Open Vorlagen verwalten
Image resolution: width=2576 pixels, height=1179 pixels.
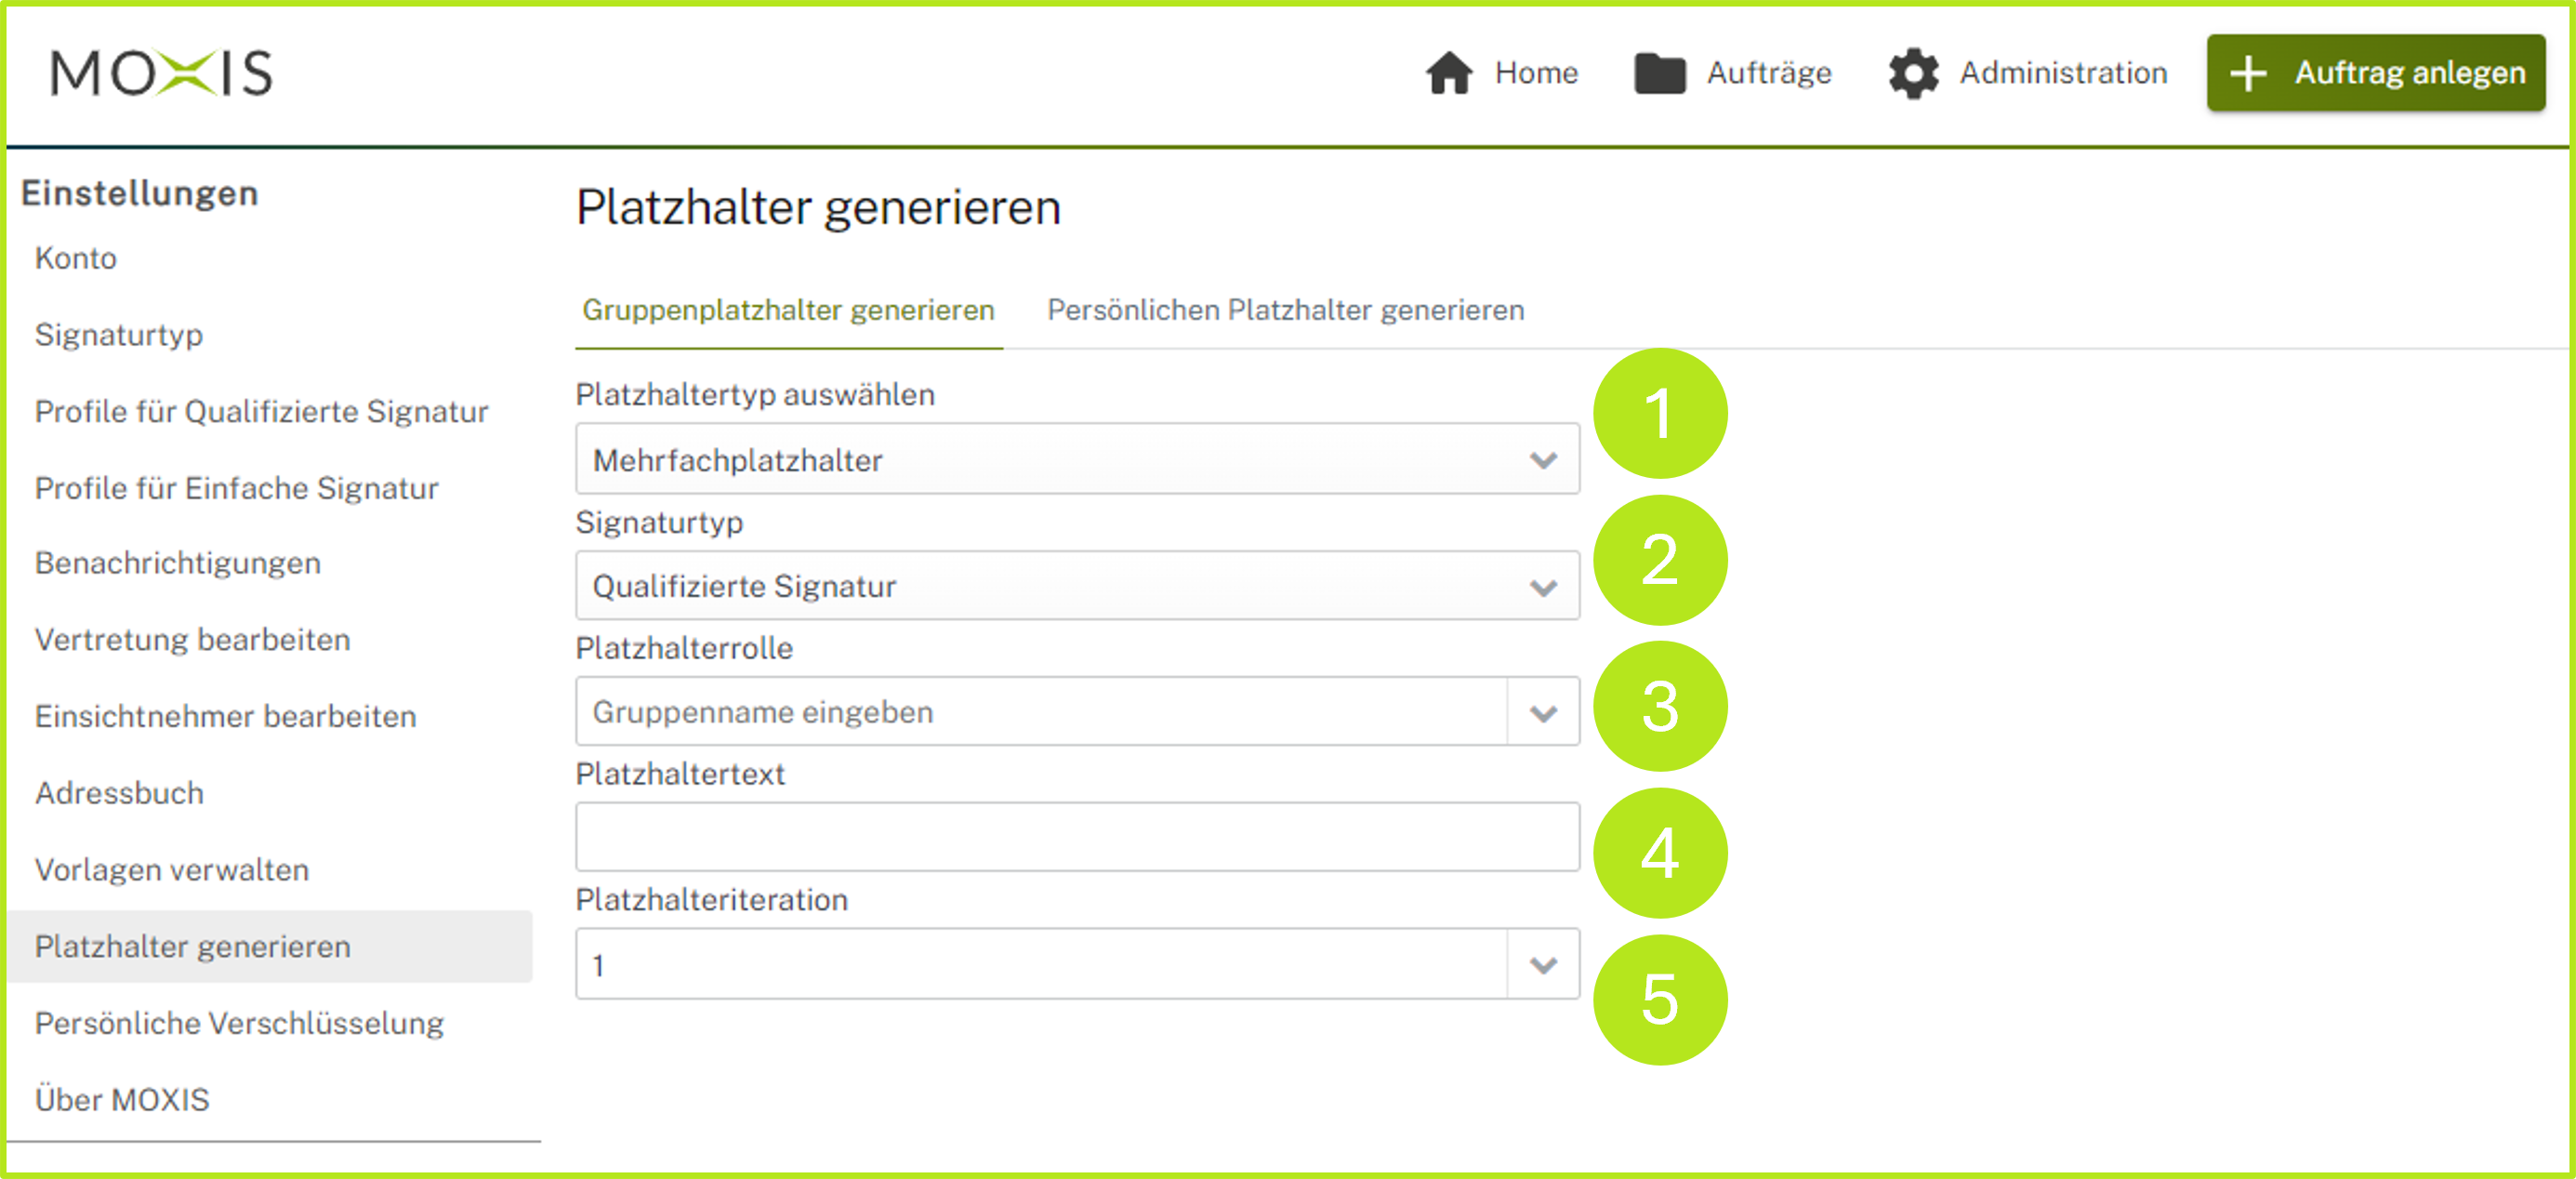click(171, 870)
